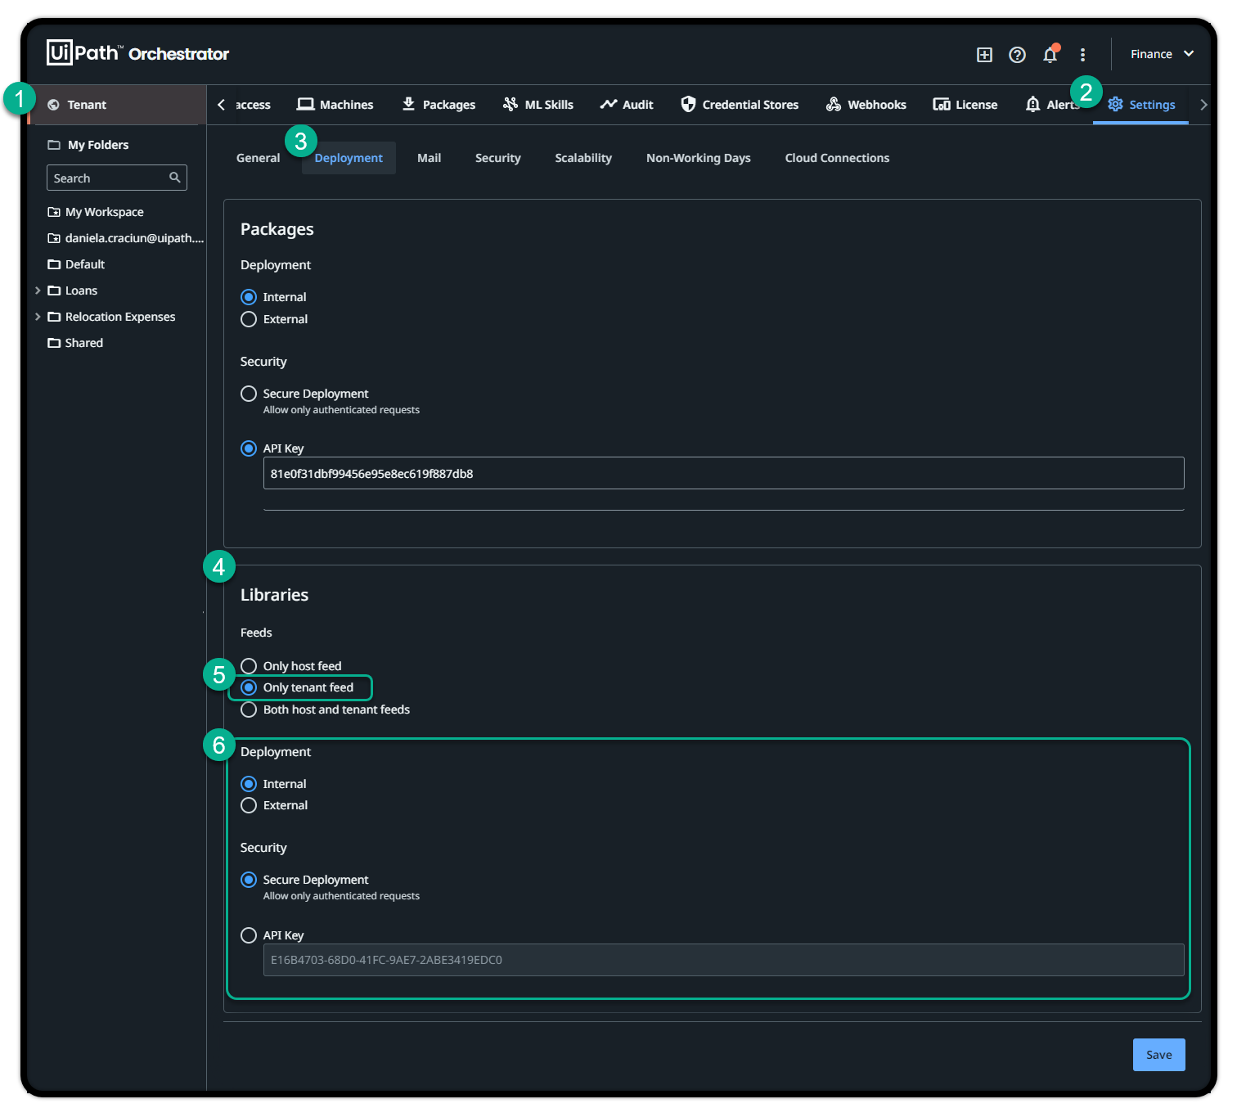The height and width of the screenshot is (1117, 1237).
Task: Open the notifications bell icon
Action: (x=1050, y=55)
